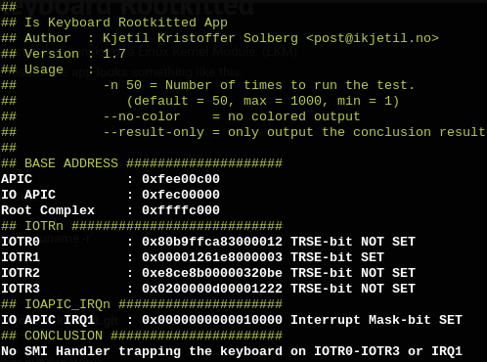Click the IOTR1 'TRSE-bit SET' status
Image resolution: width=487 pixels, height=362 pixels.
coord(337,257)
